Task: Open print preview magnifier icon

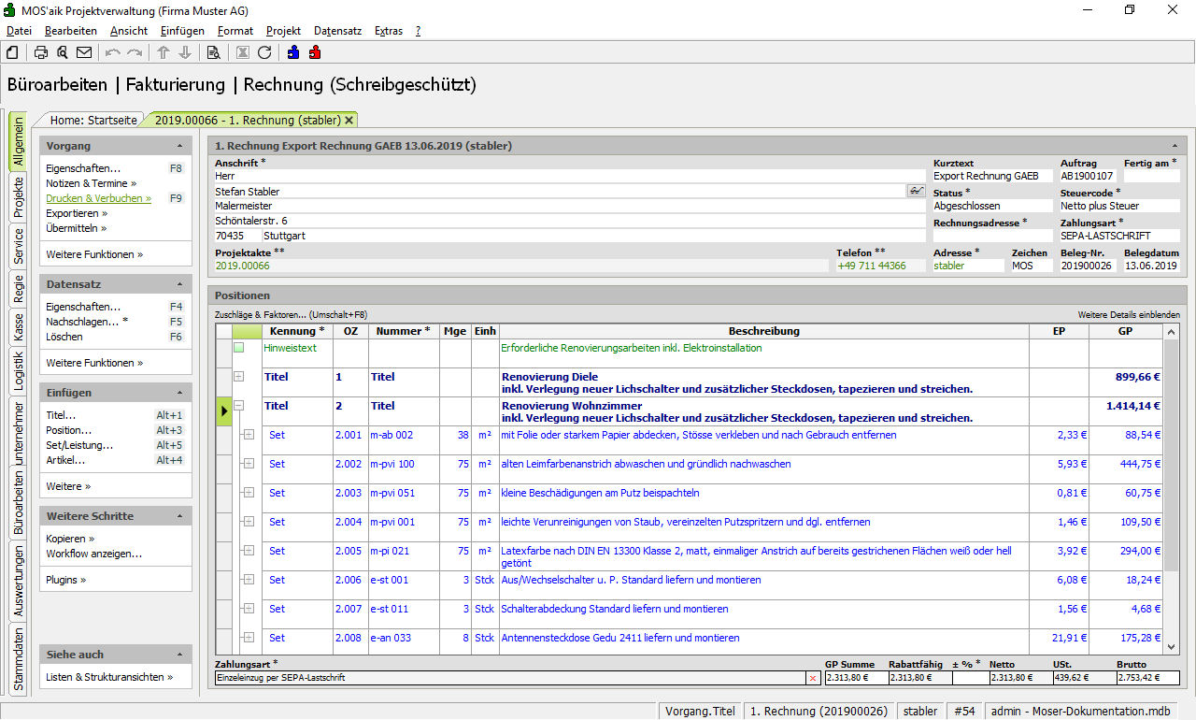Action: point(63,52)
